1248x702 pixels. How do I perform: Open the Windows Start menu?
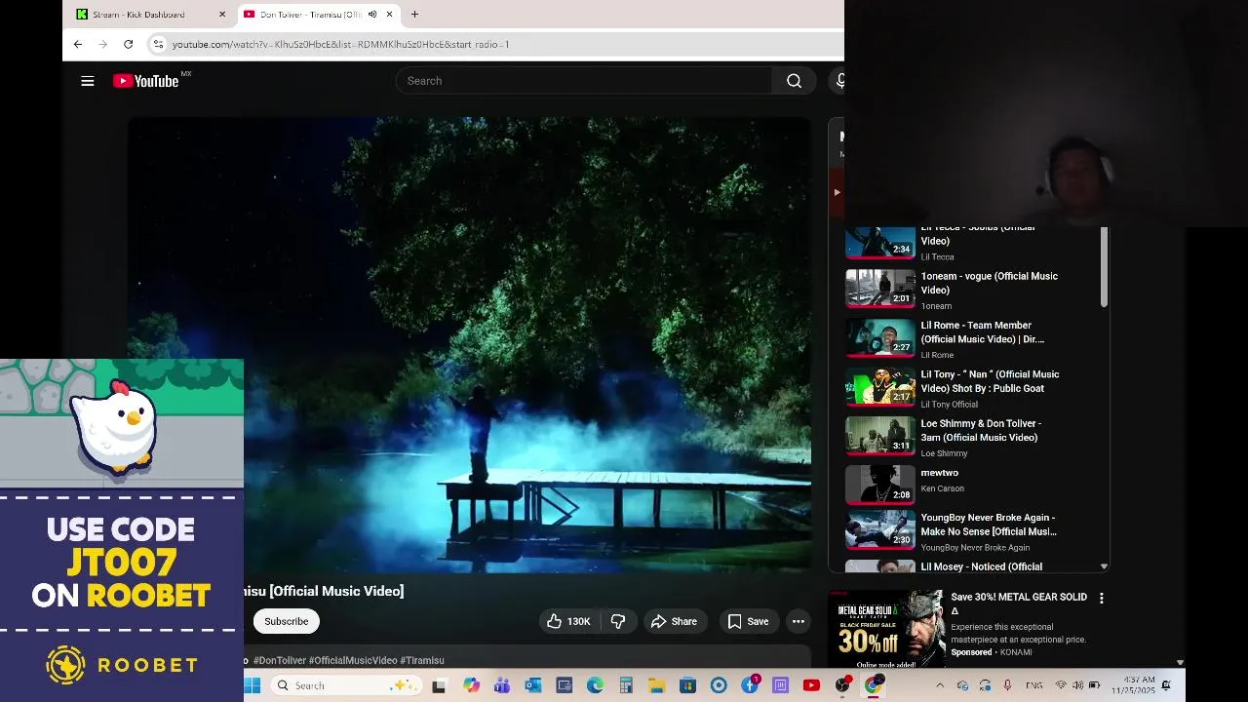pos(253,685)
